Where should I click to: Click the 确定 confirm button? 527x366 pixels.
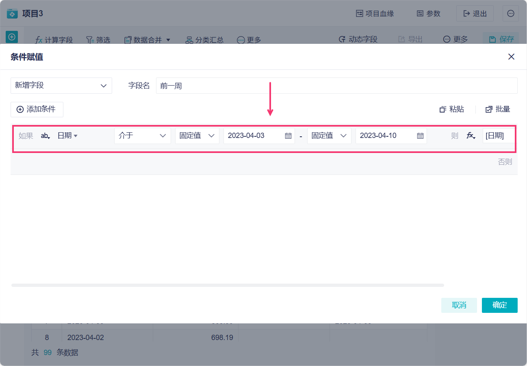[500, 305]
